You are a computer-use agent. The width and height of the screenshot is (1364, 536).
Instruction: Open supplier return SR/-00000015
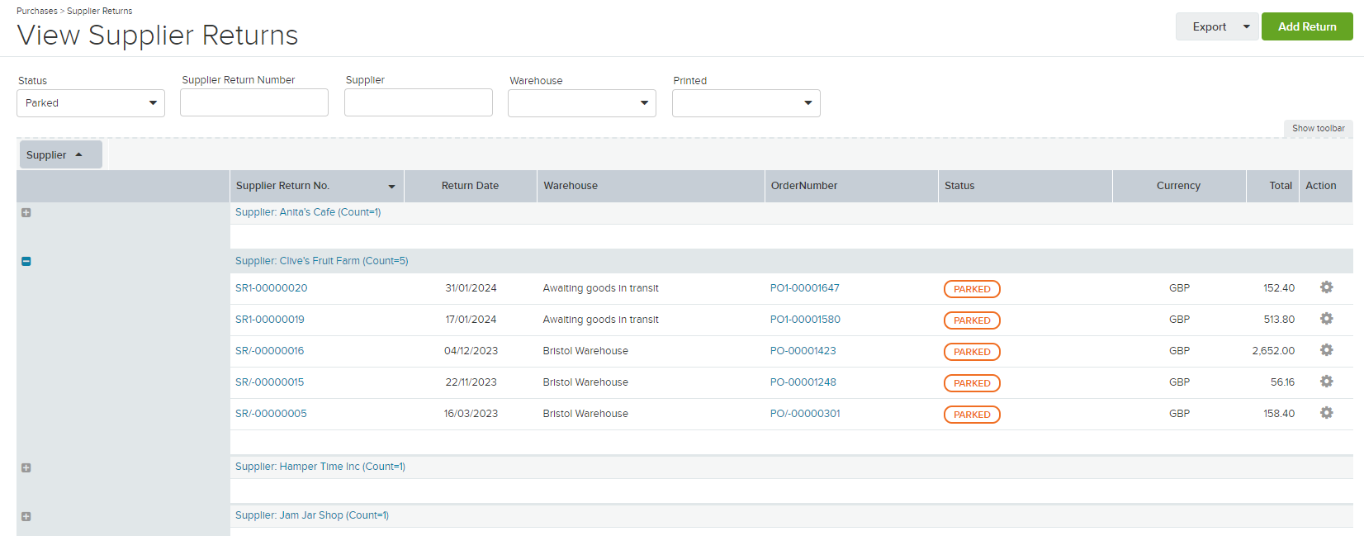(269, 382)
